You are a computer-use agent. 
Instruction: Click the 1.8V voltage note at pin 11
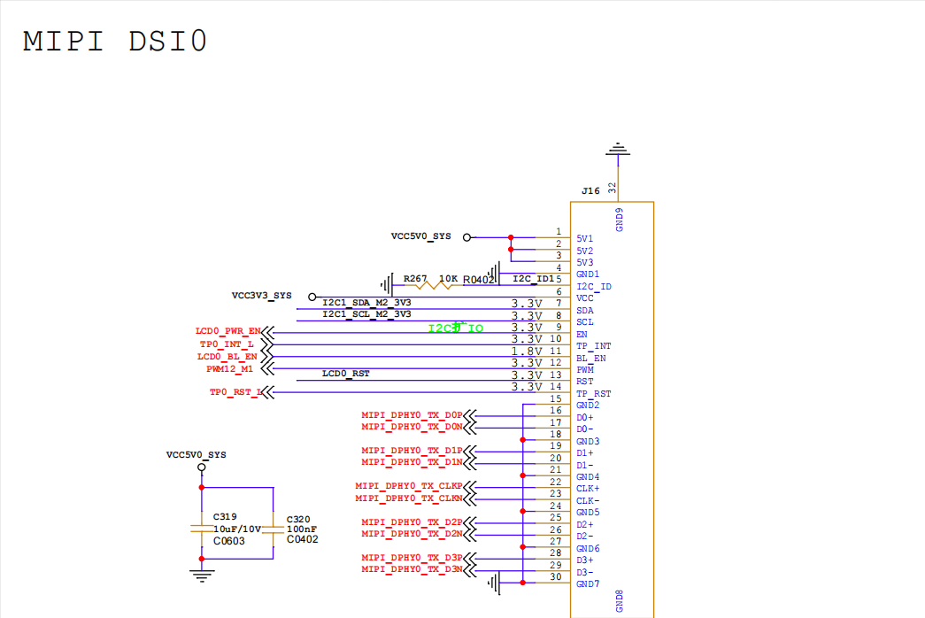[x=527, y=351]
